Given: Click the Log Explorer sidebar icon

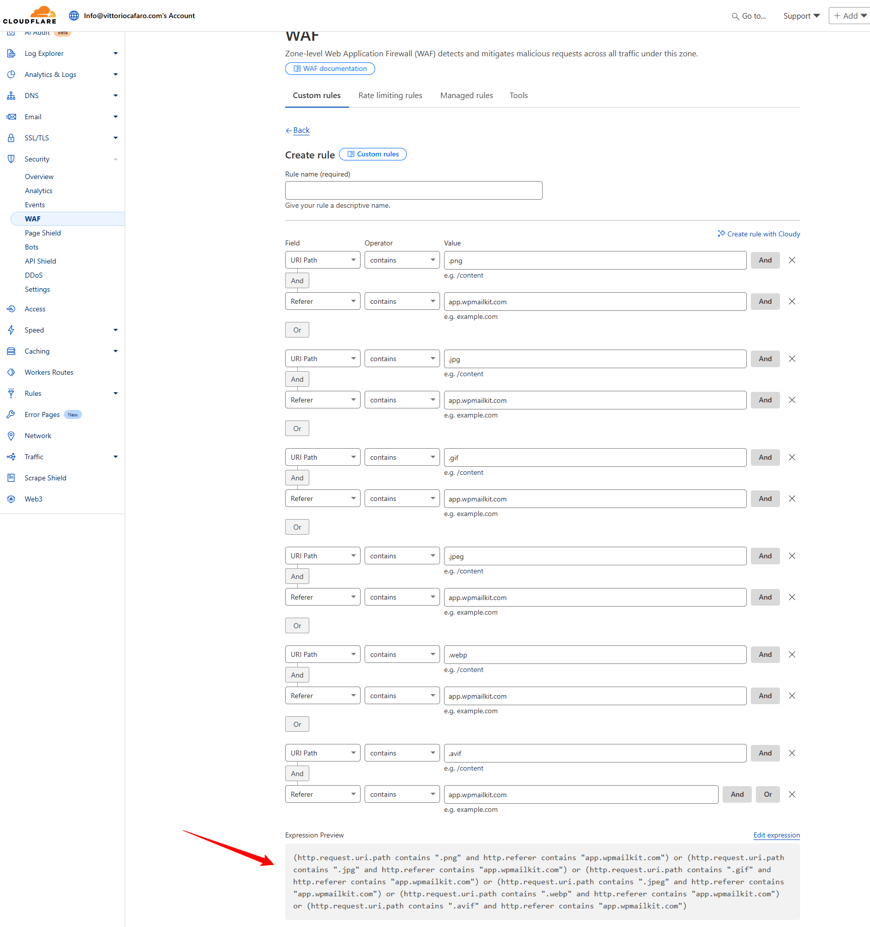Looking at the screenshot, I should pos(11,53).
